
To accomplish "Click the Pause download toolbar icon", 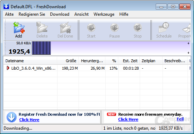I will click(x=114, y=28).
